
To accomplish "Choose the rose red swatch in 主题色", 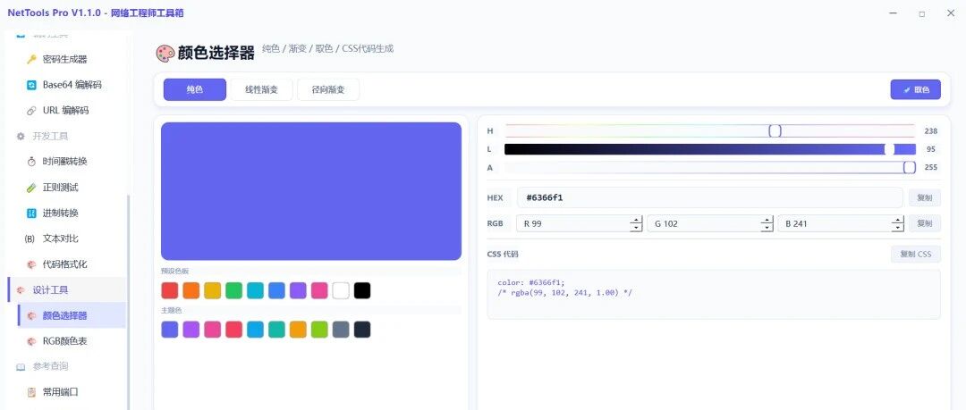I will click(x=233, y=330).
